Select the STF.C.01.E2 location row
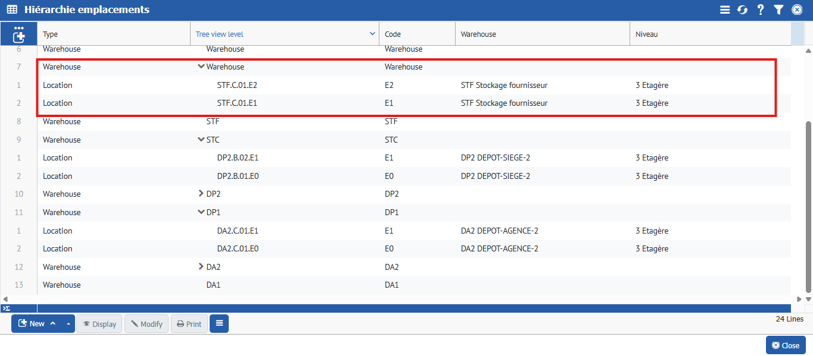The height and width of the screenshot is (356, 813). [x=237, y=85]
